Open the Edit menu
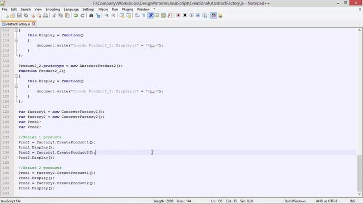Image resolution: width=363 pixels, height=204 pixels. 14,9
